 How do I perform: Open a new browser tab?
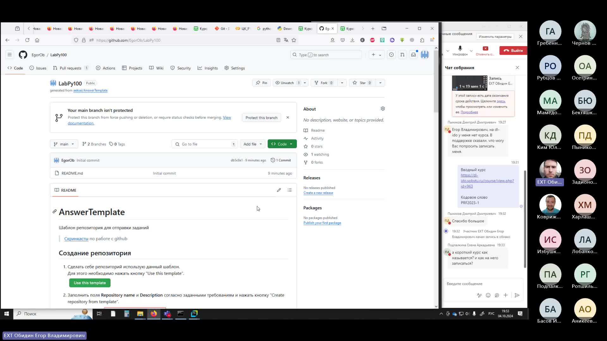tap(373, 28)
